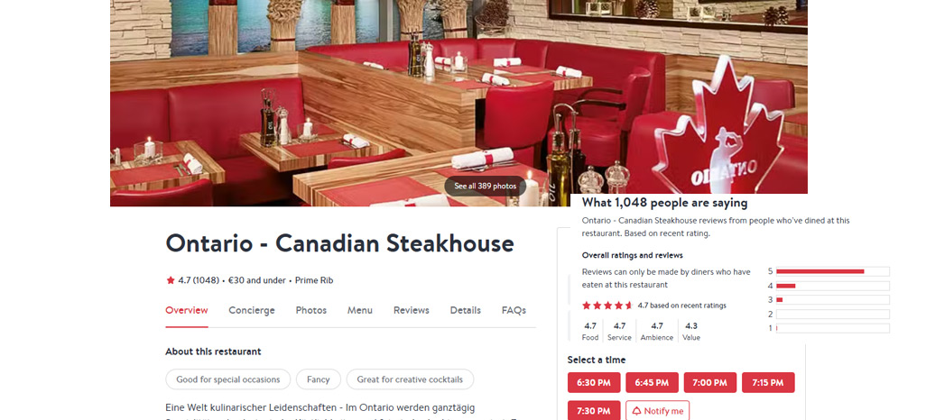Pick the 7:15 PM time slot
The image size is (926, 420).
[768, 382]
